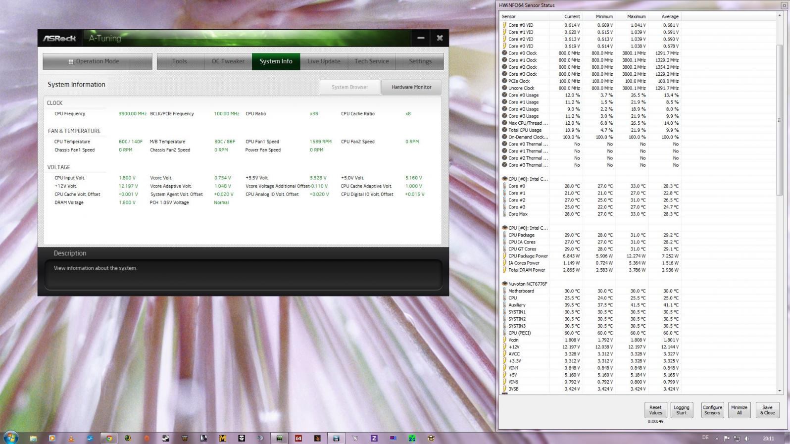Click the Sensor column header
Screen dimensions: 790x444
(525, 16)
